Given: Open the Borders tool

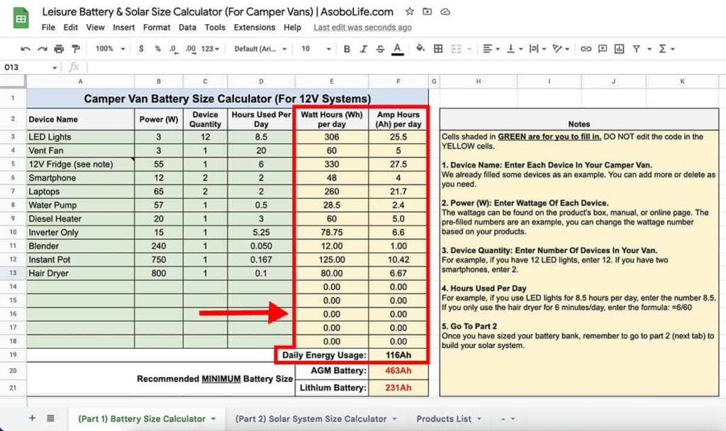Looking at the screenshot, I should tap(438, 49).
